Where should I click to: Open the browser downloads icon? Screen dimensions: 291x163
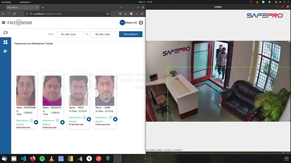(x=126, y=14)
